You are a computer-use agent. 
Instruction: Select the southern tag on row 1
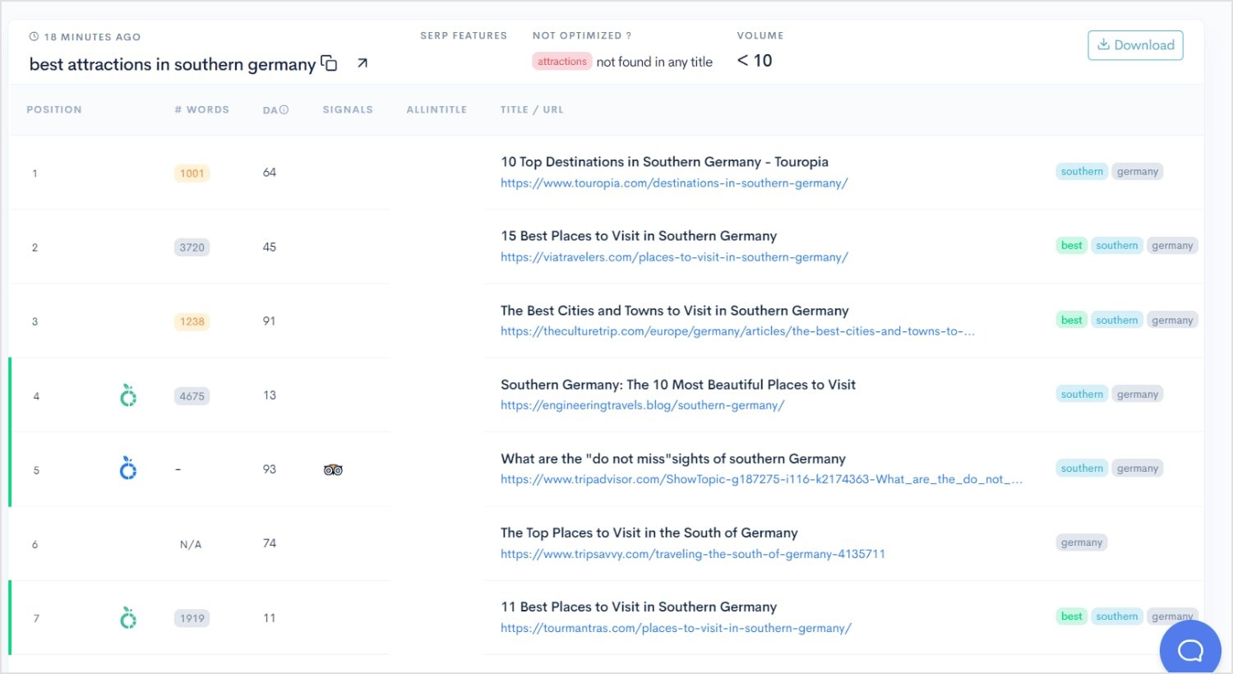tap(1081, 171)
